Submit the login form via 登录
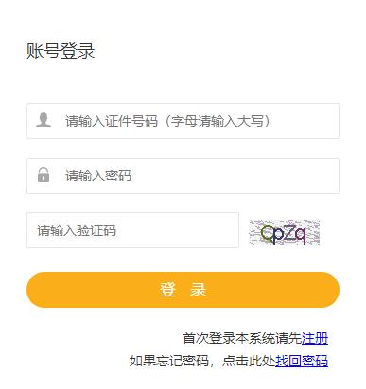This screenshot has width=366, height=389. coord(183,290)
